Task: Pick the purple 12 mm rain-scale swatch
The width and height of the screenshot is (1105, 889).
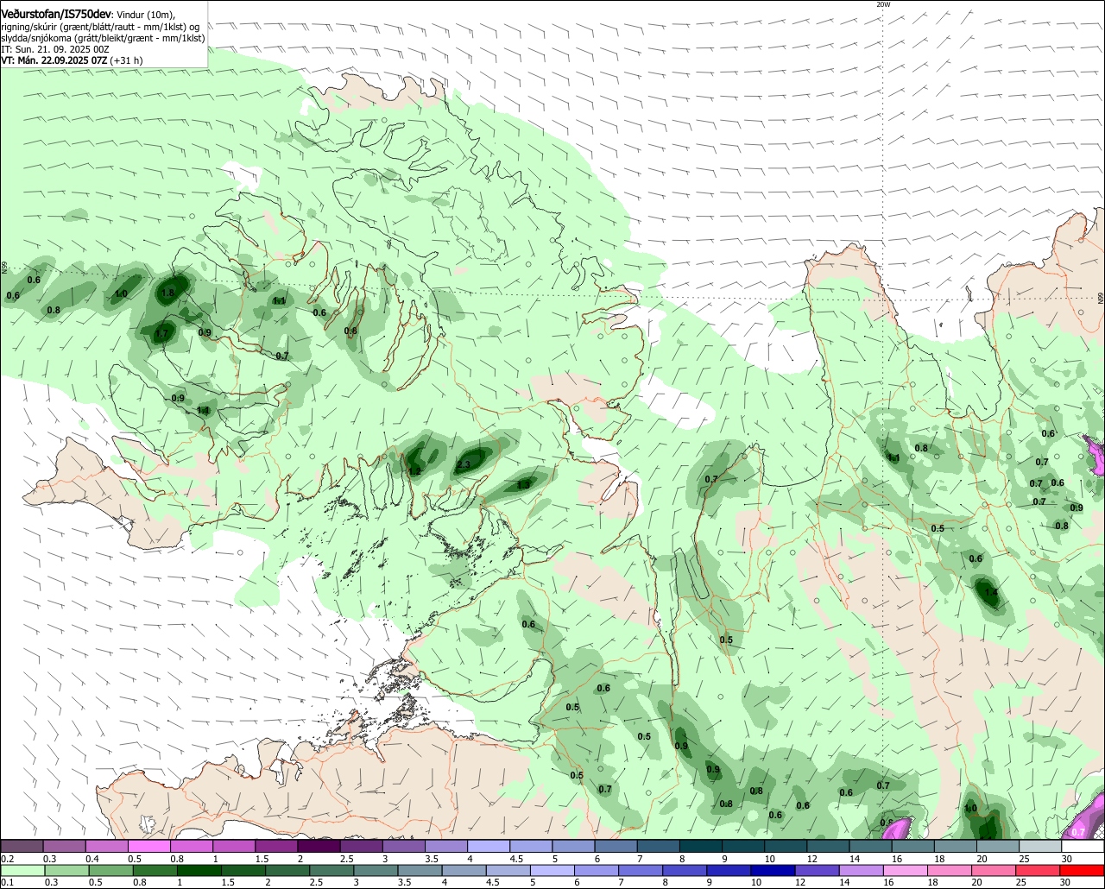Action: coord(817,870)
